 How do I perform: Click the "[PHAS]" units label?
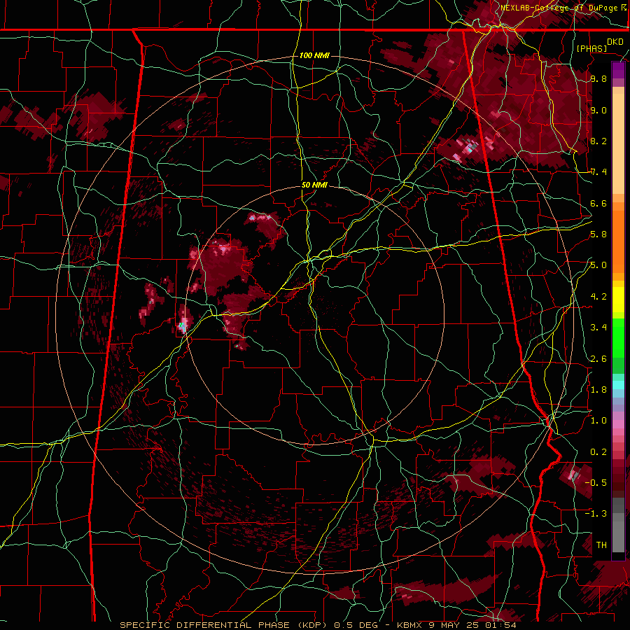point(591,48)
